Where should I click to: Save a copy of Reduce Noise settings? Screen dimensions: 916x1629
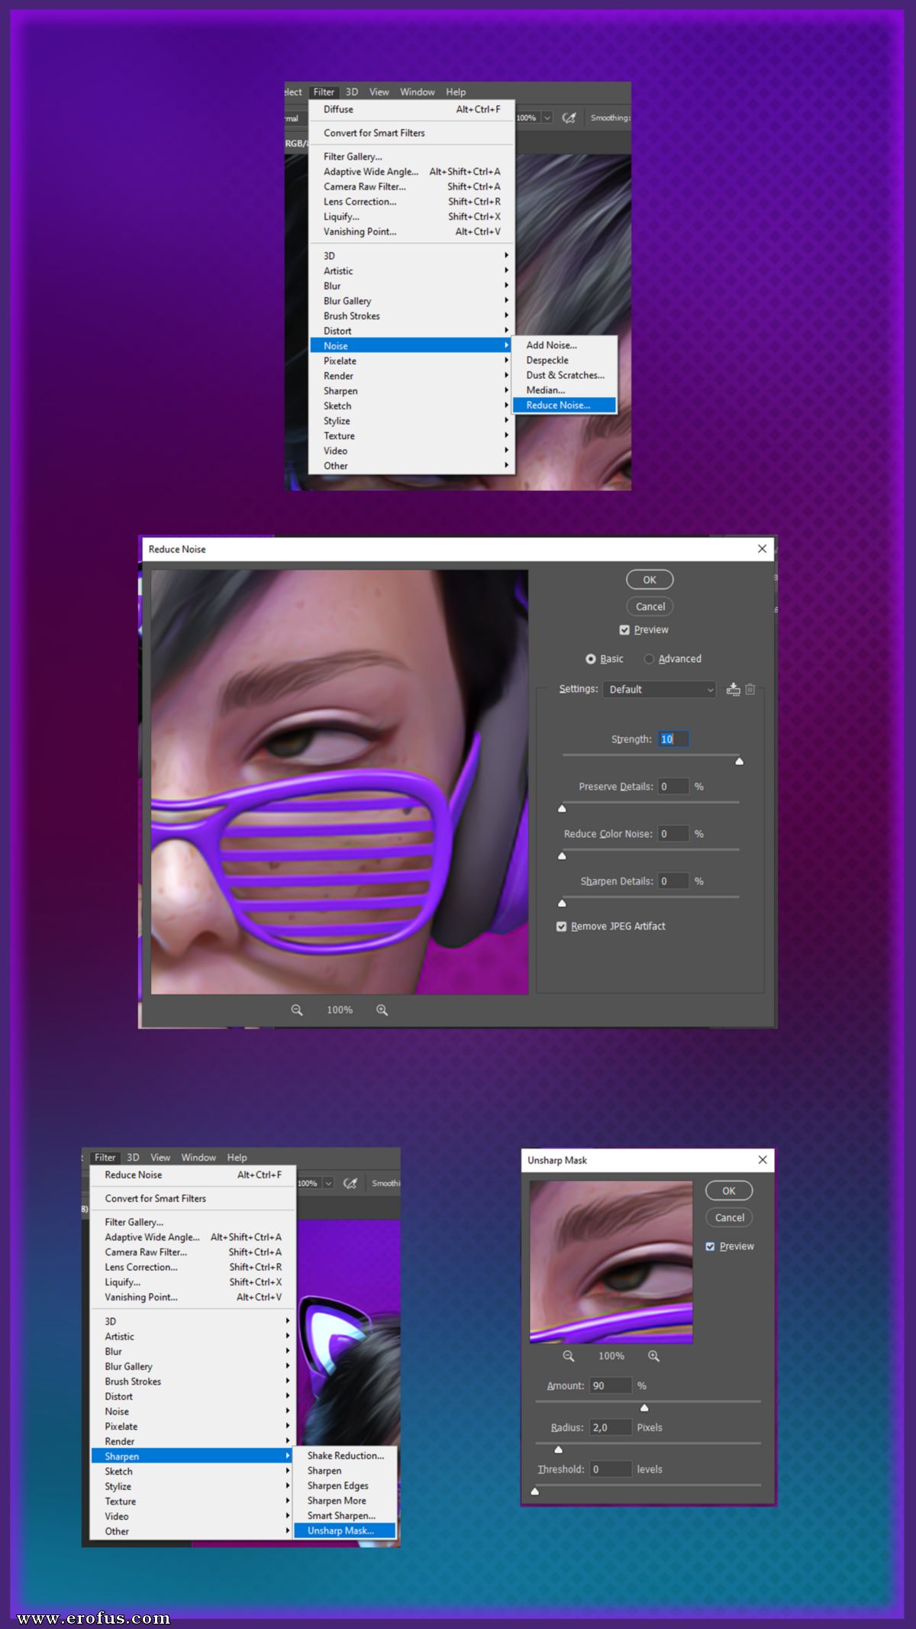coord(734,689)
